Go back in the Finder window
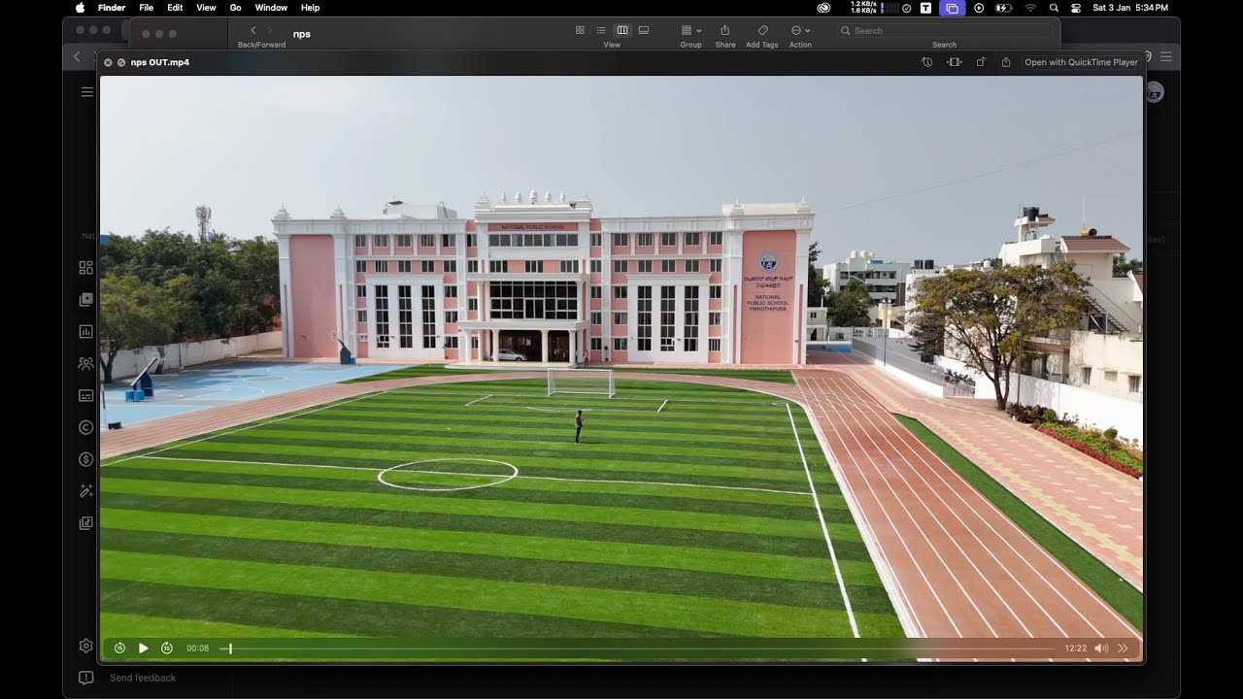 coord(253,30)
